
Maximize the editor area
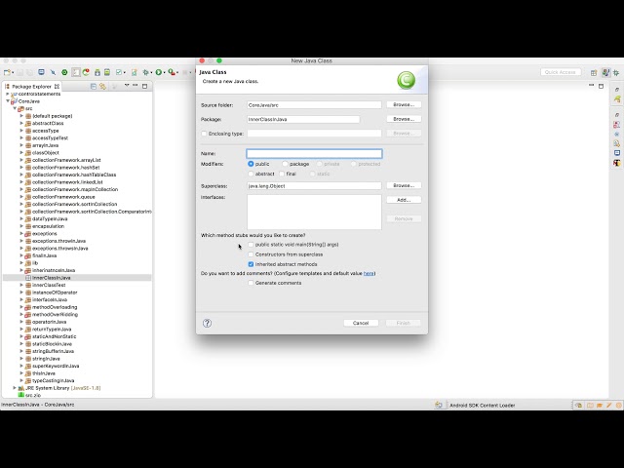pyautogui.click(x=601, y=86)
